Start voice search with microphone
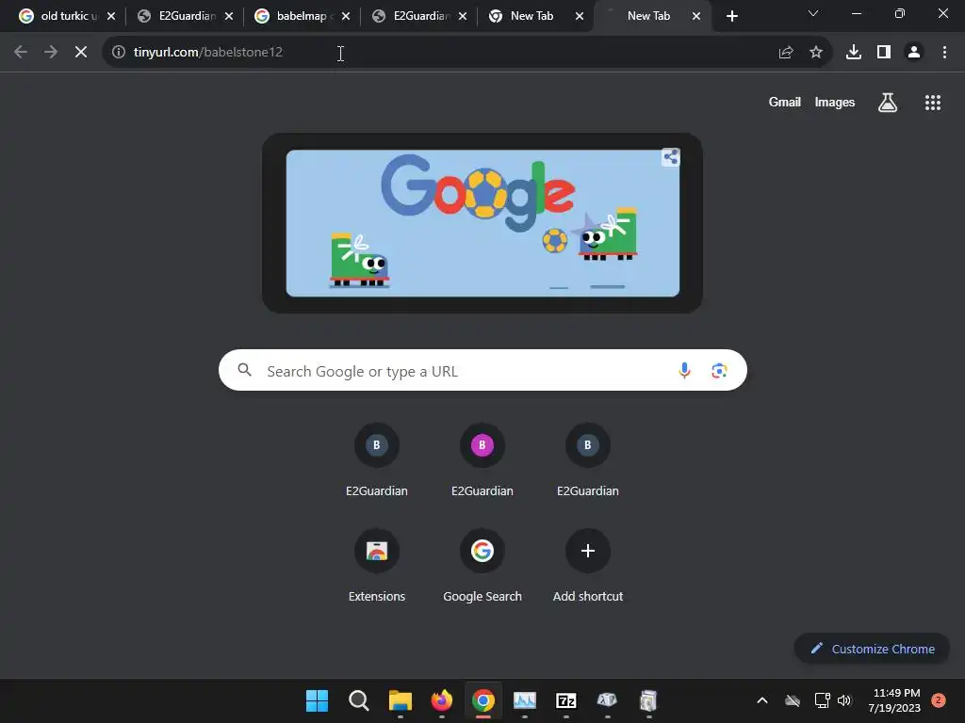Image resolution: width=965 pixels, height=723 pixels. pyautogui.click(x=684, y=370)
